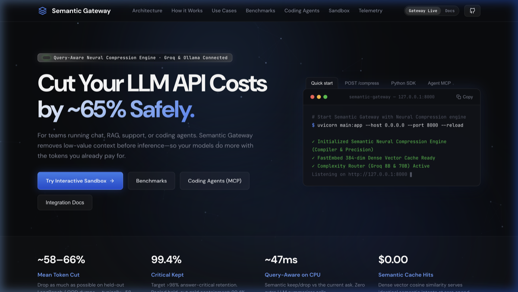Switch to POST /compress tab

tap(362, 83)
